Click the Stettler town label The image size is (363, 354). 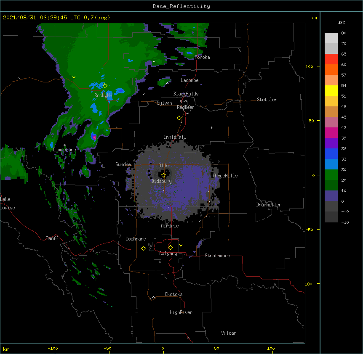point(267,100)
